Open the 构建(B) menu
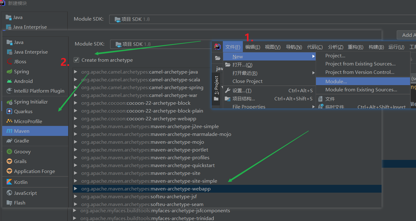Viewport: 416px width, 221px height. tap(376, 47)
